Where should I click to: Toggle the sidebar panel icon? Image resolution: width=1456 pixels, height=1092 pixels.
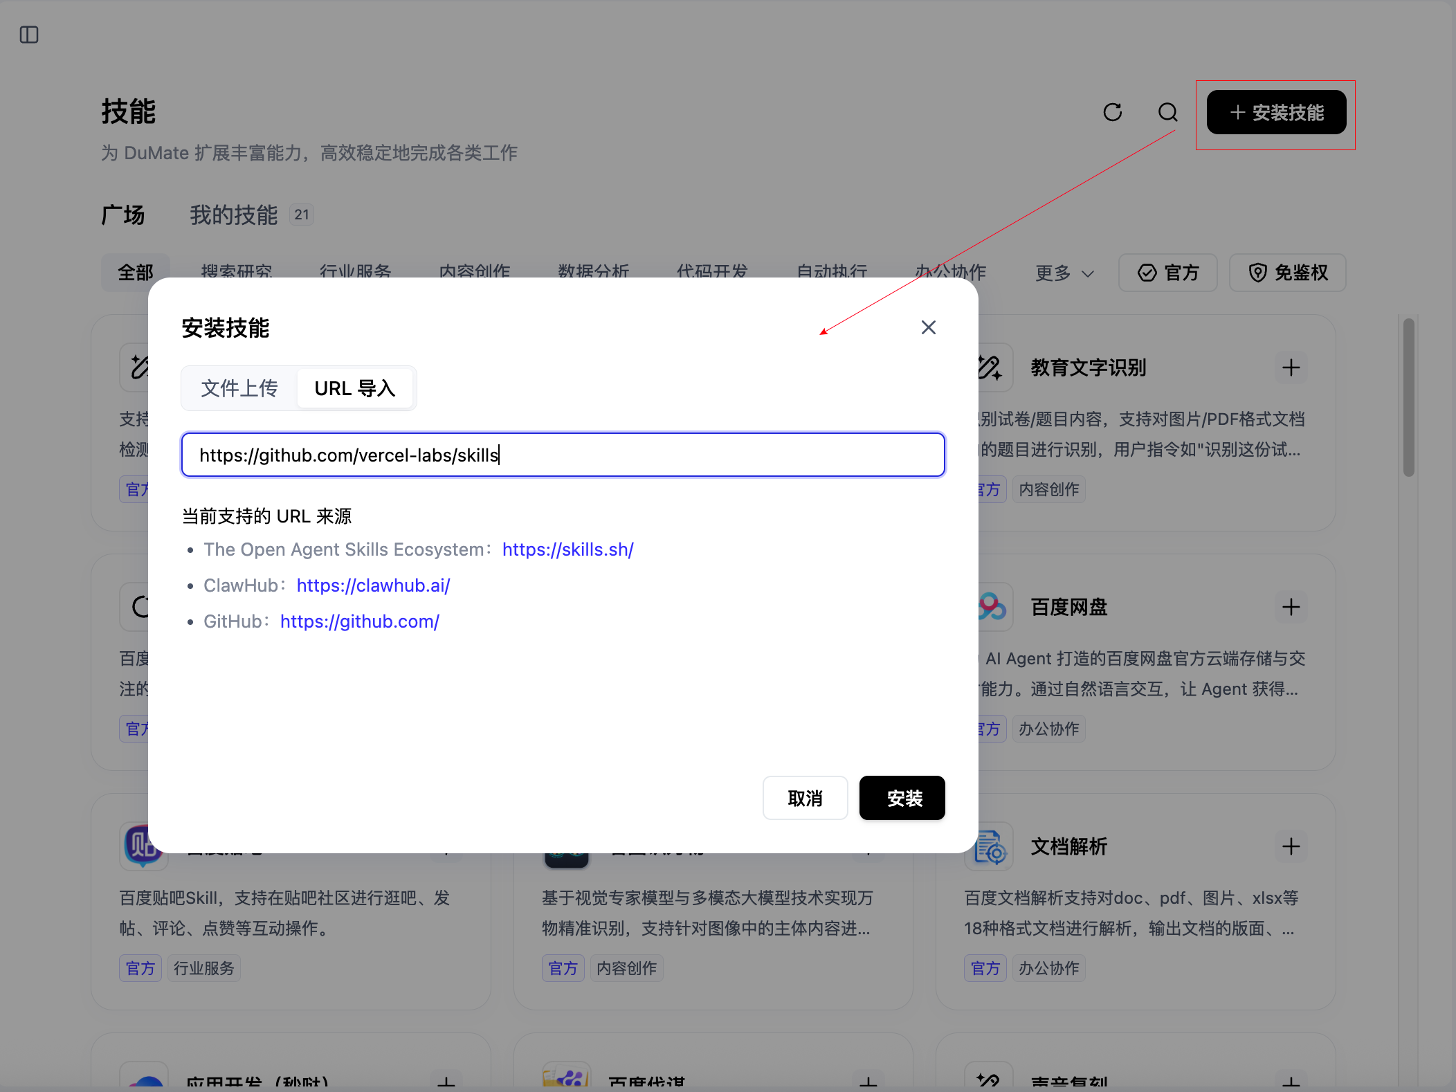[x=29, y=35]
